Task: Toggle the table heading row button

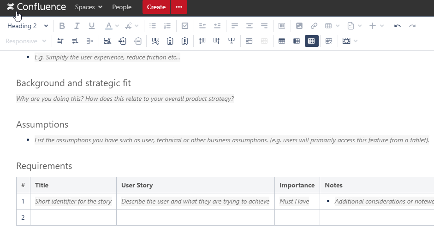Action: tap(282, 41)
